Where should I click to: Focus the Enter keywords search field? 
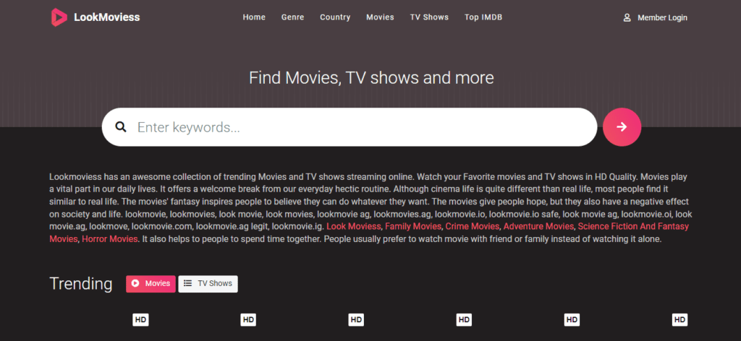[x=350, y=127]
